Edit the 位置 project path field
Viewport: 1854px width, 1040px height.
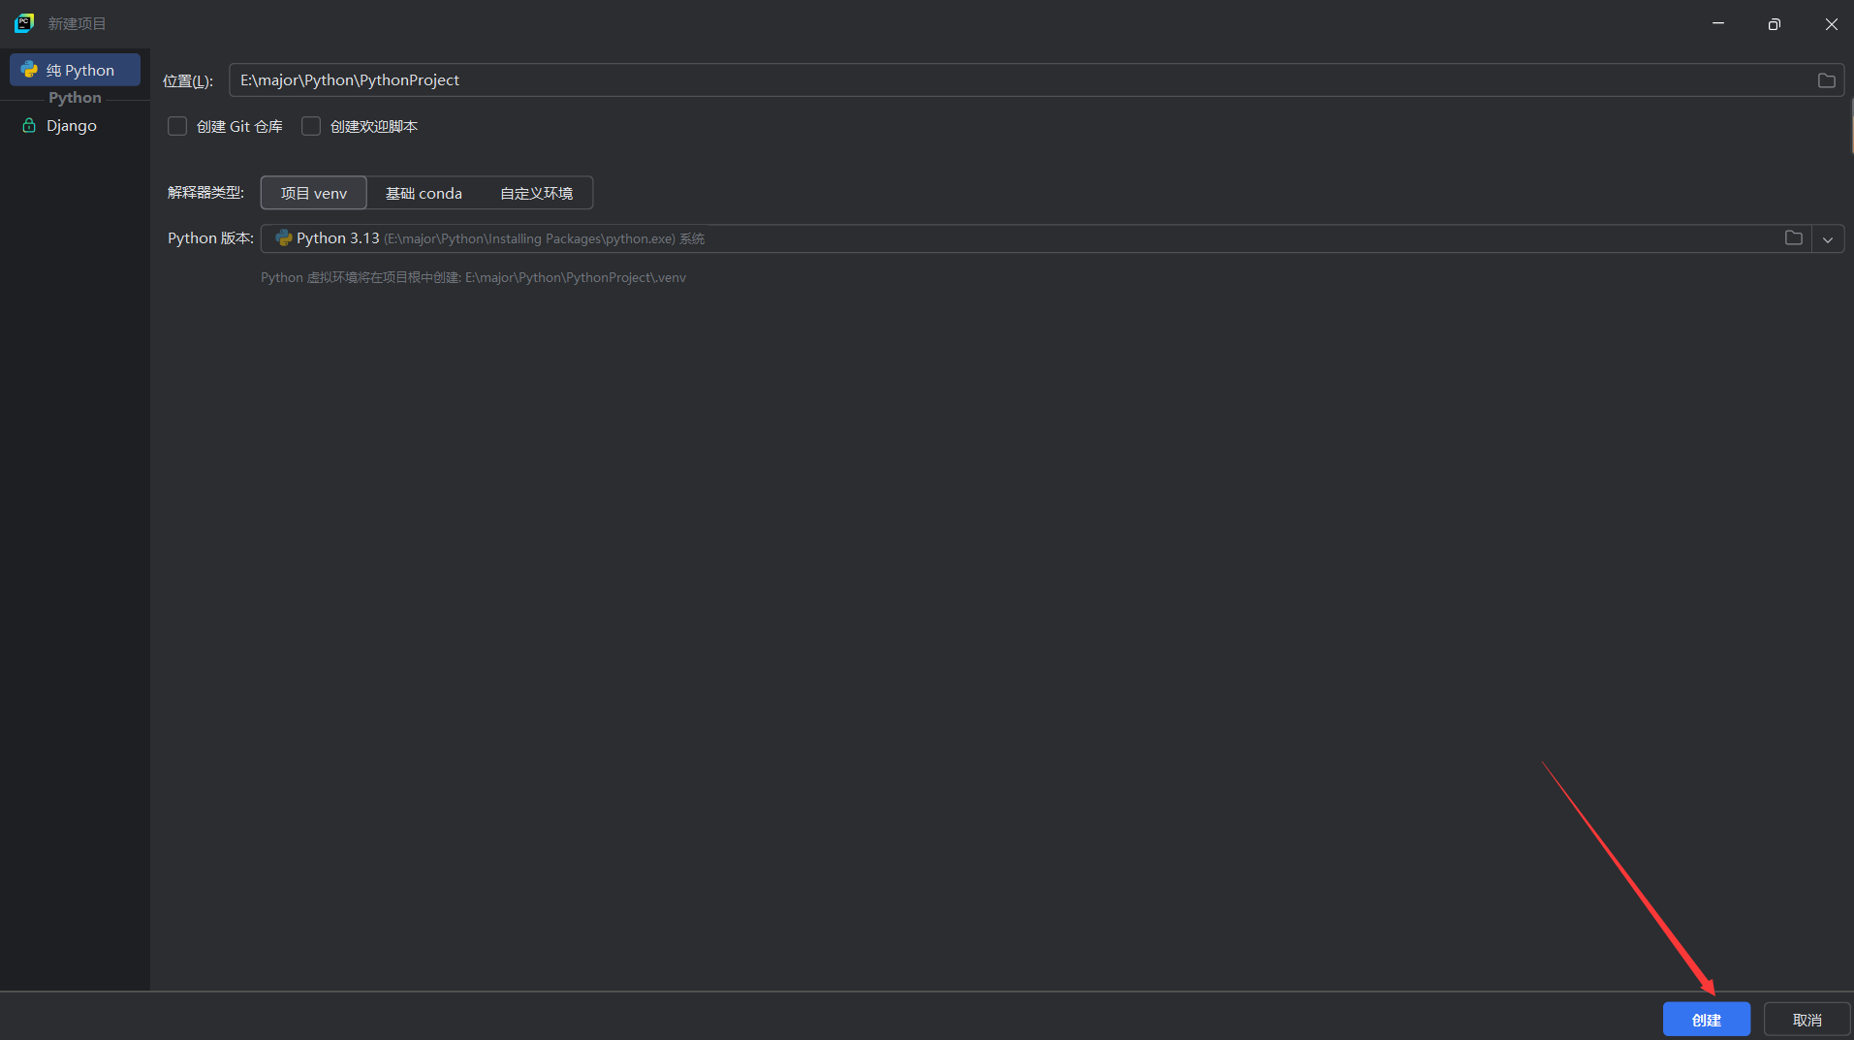1036,80
